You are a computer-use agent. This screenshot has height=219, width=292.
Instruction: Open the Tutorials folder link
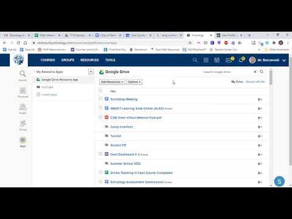pos(116,136)
